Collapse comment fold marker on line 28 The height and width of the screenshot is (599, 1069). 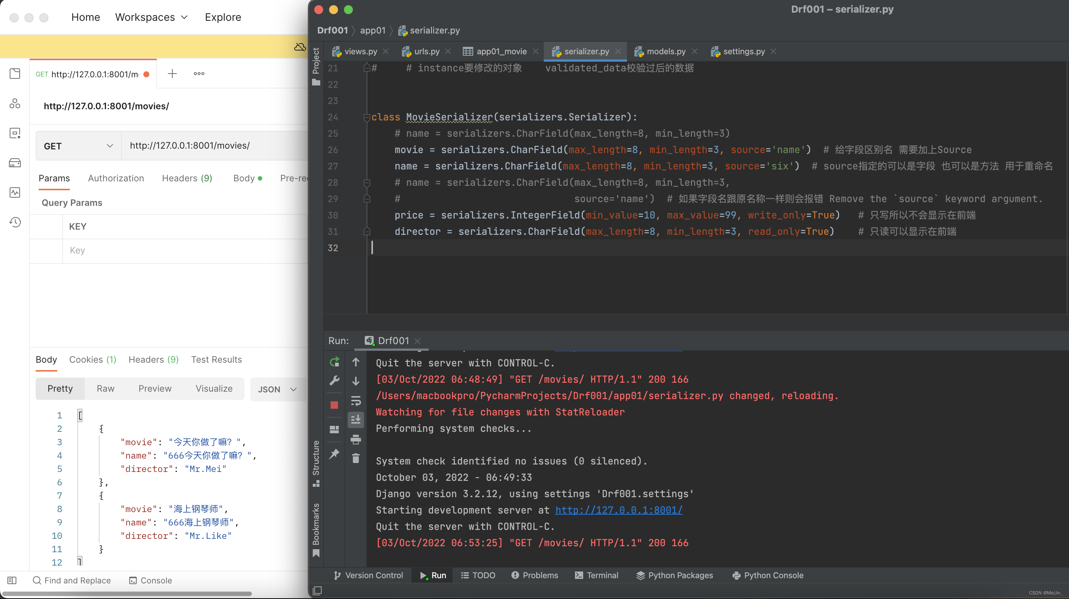coord(367,183)
